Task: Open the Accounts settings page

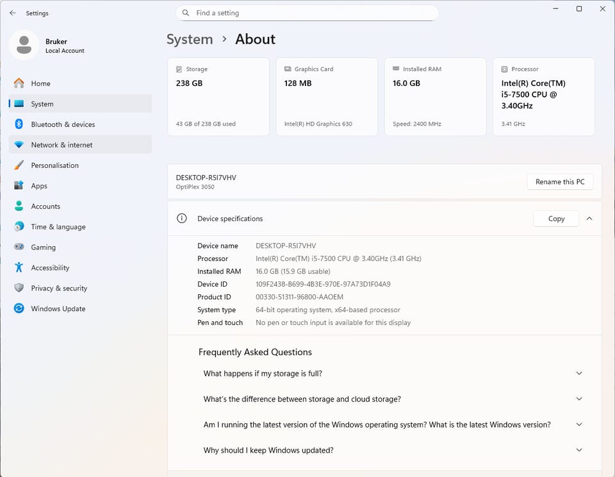Action: click(x=45, y=206)
